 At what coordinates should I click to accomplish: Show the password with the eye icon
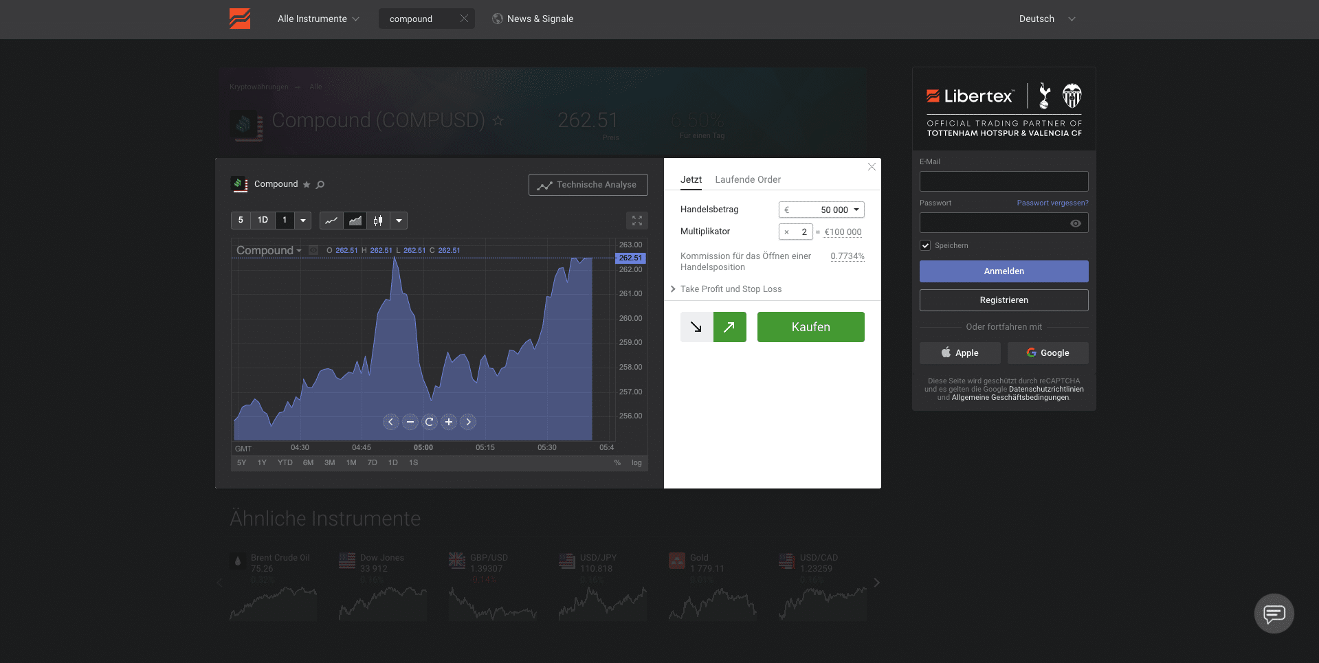tap(1075, 223)
